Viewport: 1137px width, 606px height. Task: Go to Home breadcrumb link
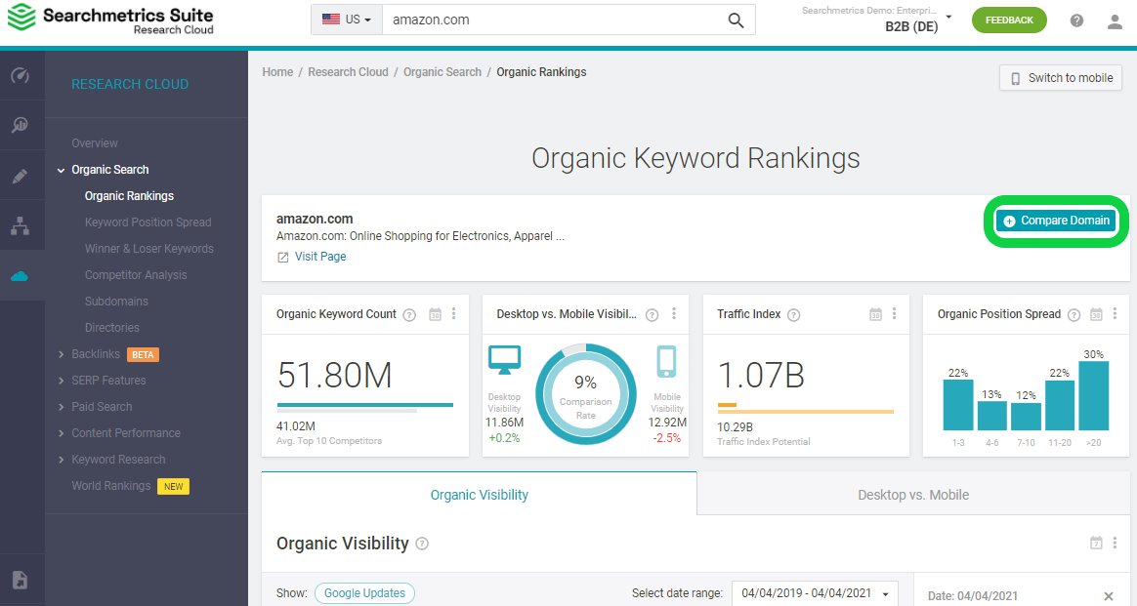pyautogui.click(x=277, y=71)
